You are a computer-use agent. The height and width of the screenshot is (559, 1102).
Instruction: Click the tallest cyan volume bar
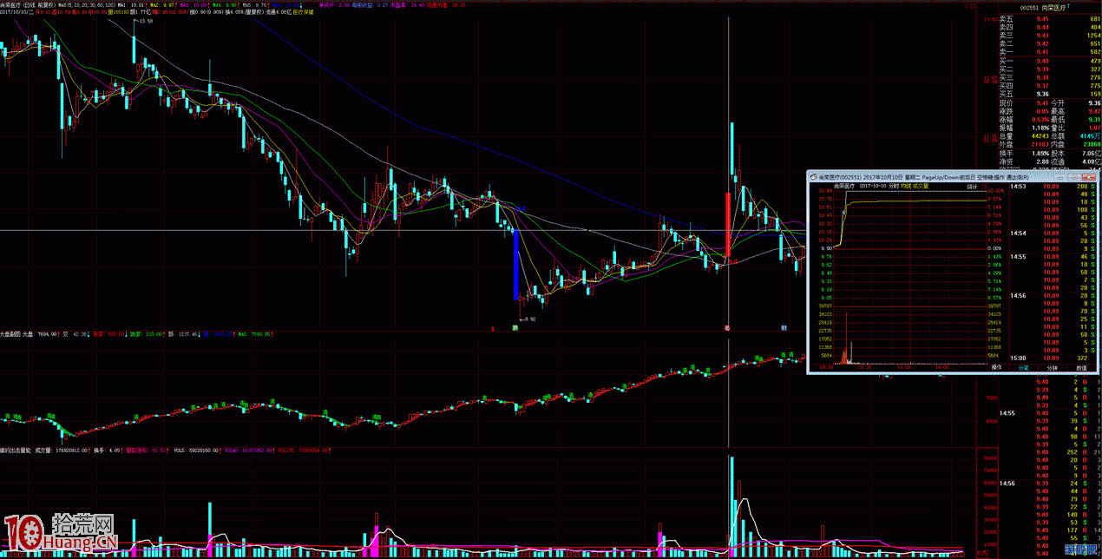click(x=731, y=506)
